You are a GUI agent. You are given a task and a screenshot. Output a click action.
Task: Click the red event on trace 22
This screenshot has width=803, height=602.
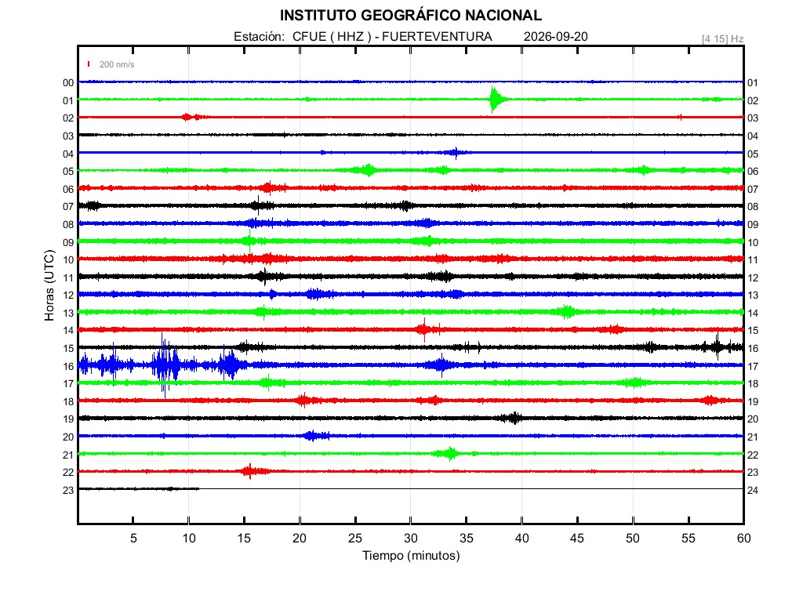pyautogui.click(x=253, y=471)
